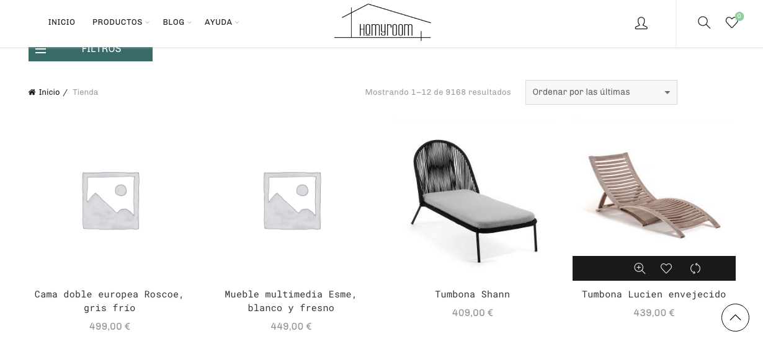Click the Cama doble Roscoe placeholder image

(x=110, y=200)
